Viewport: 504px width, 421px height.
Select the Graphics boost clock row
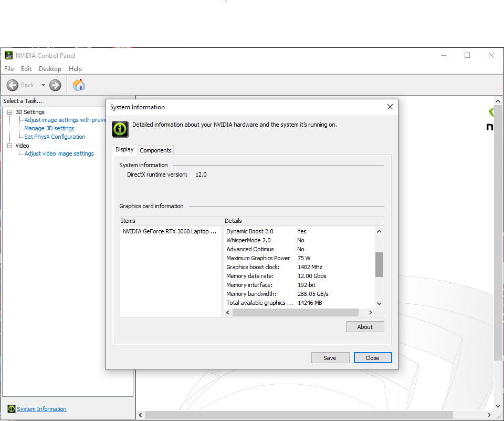tap(300, 267)
